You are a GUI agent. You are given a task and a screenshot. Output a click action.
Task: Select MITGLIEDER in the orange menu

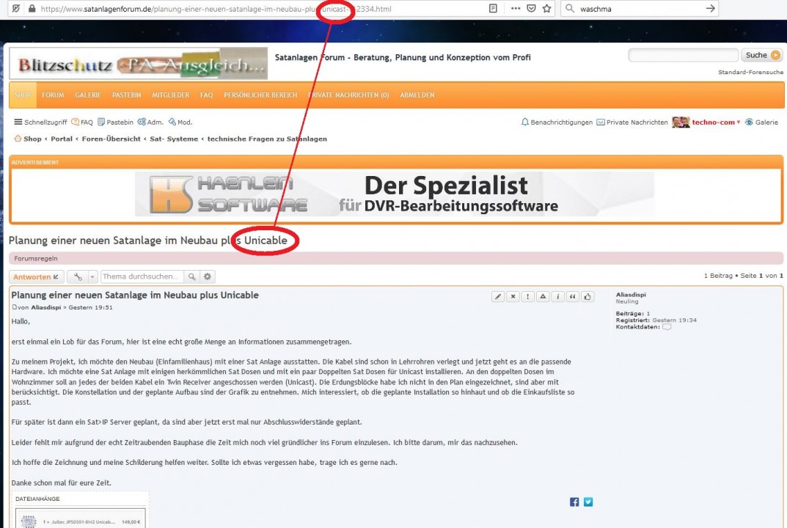pos(170,95)
